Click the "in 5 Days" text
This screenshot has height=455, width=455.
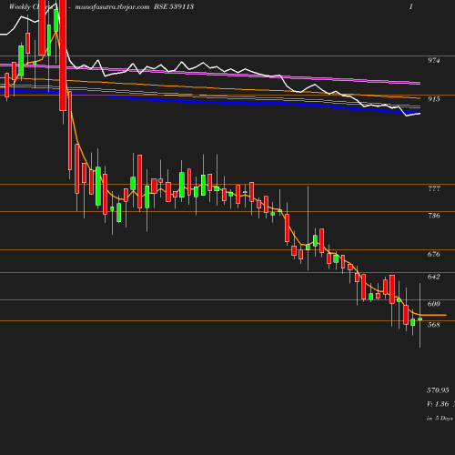pos(440,419)
